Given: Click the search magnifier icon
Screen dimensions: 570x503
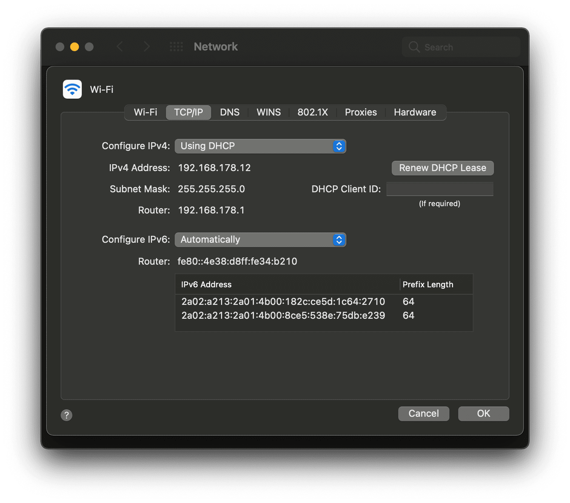Looking at the screenshot, I should click(413, 47).
